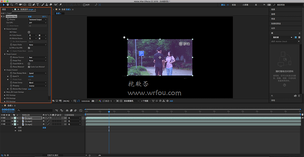The height and width of the screenshot is (157, 304).
Task: Click the draft 3D icon in timeline
Action: coord(62,111)
